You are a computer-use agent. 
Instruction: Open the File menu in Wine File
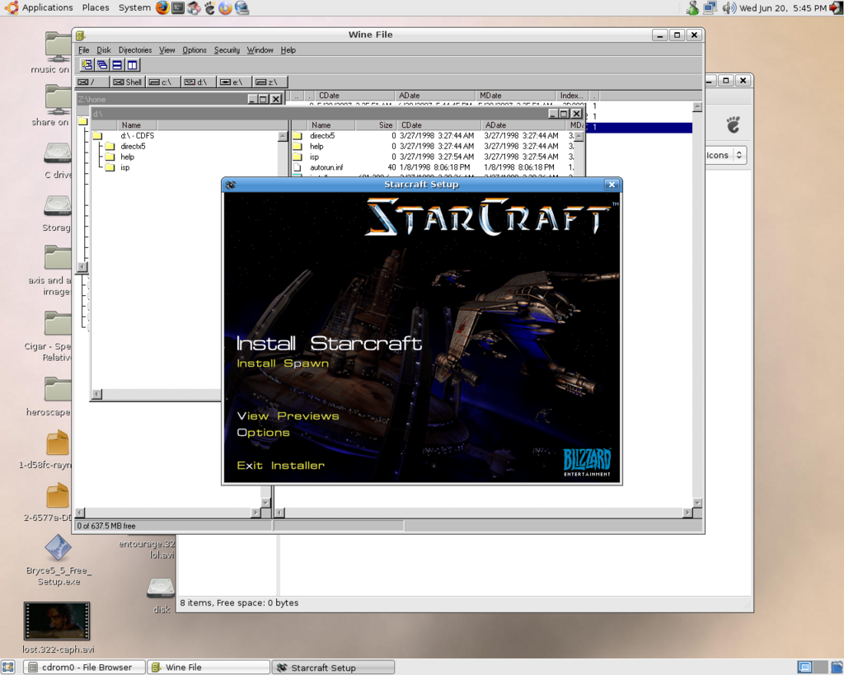click(84, 50)
